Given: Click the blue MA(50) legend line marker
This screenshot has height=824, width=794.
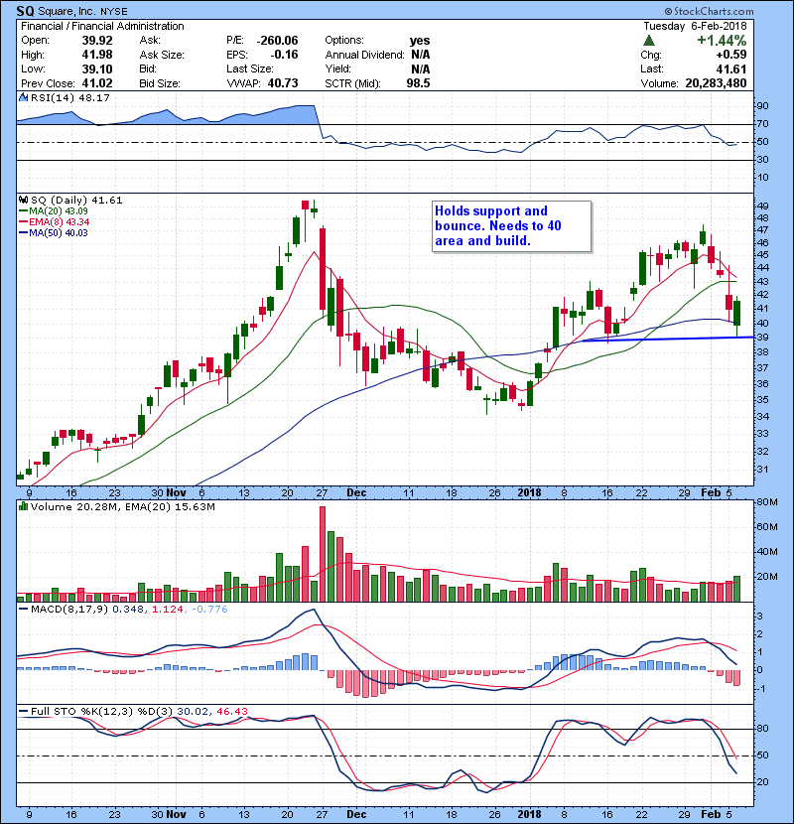Looking at the screenshot, I should coord(23,233).
